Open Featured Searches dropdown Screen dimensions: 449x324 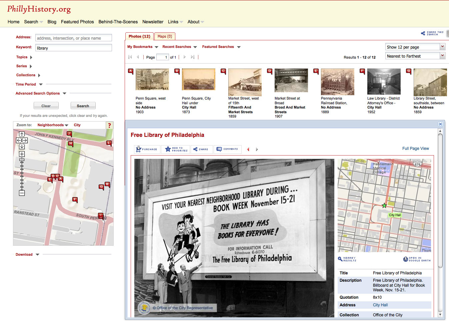point(221,47)
